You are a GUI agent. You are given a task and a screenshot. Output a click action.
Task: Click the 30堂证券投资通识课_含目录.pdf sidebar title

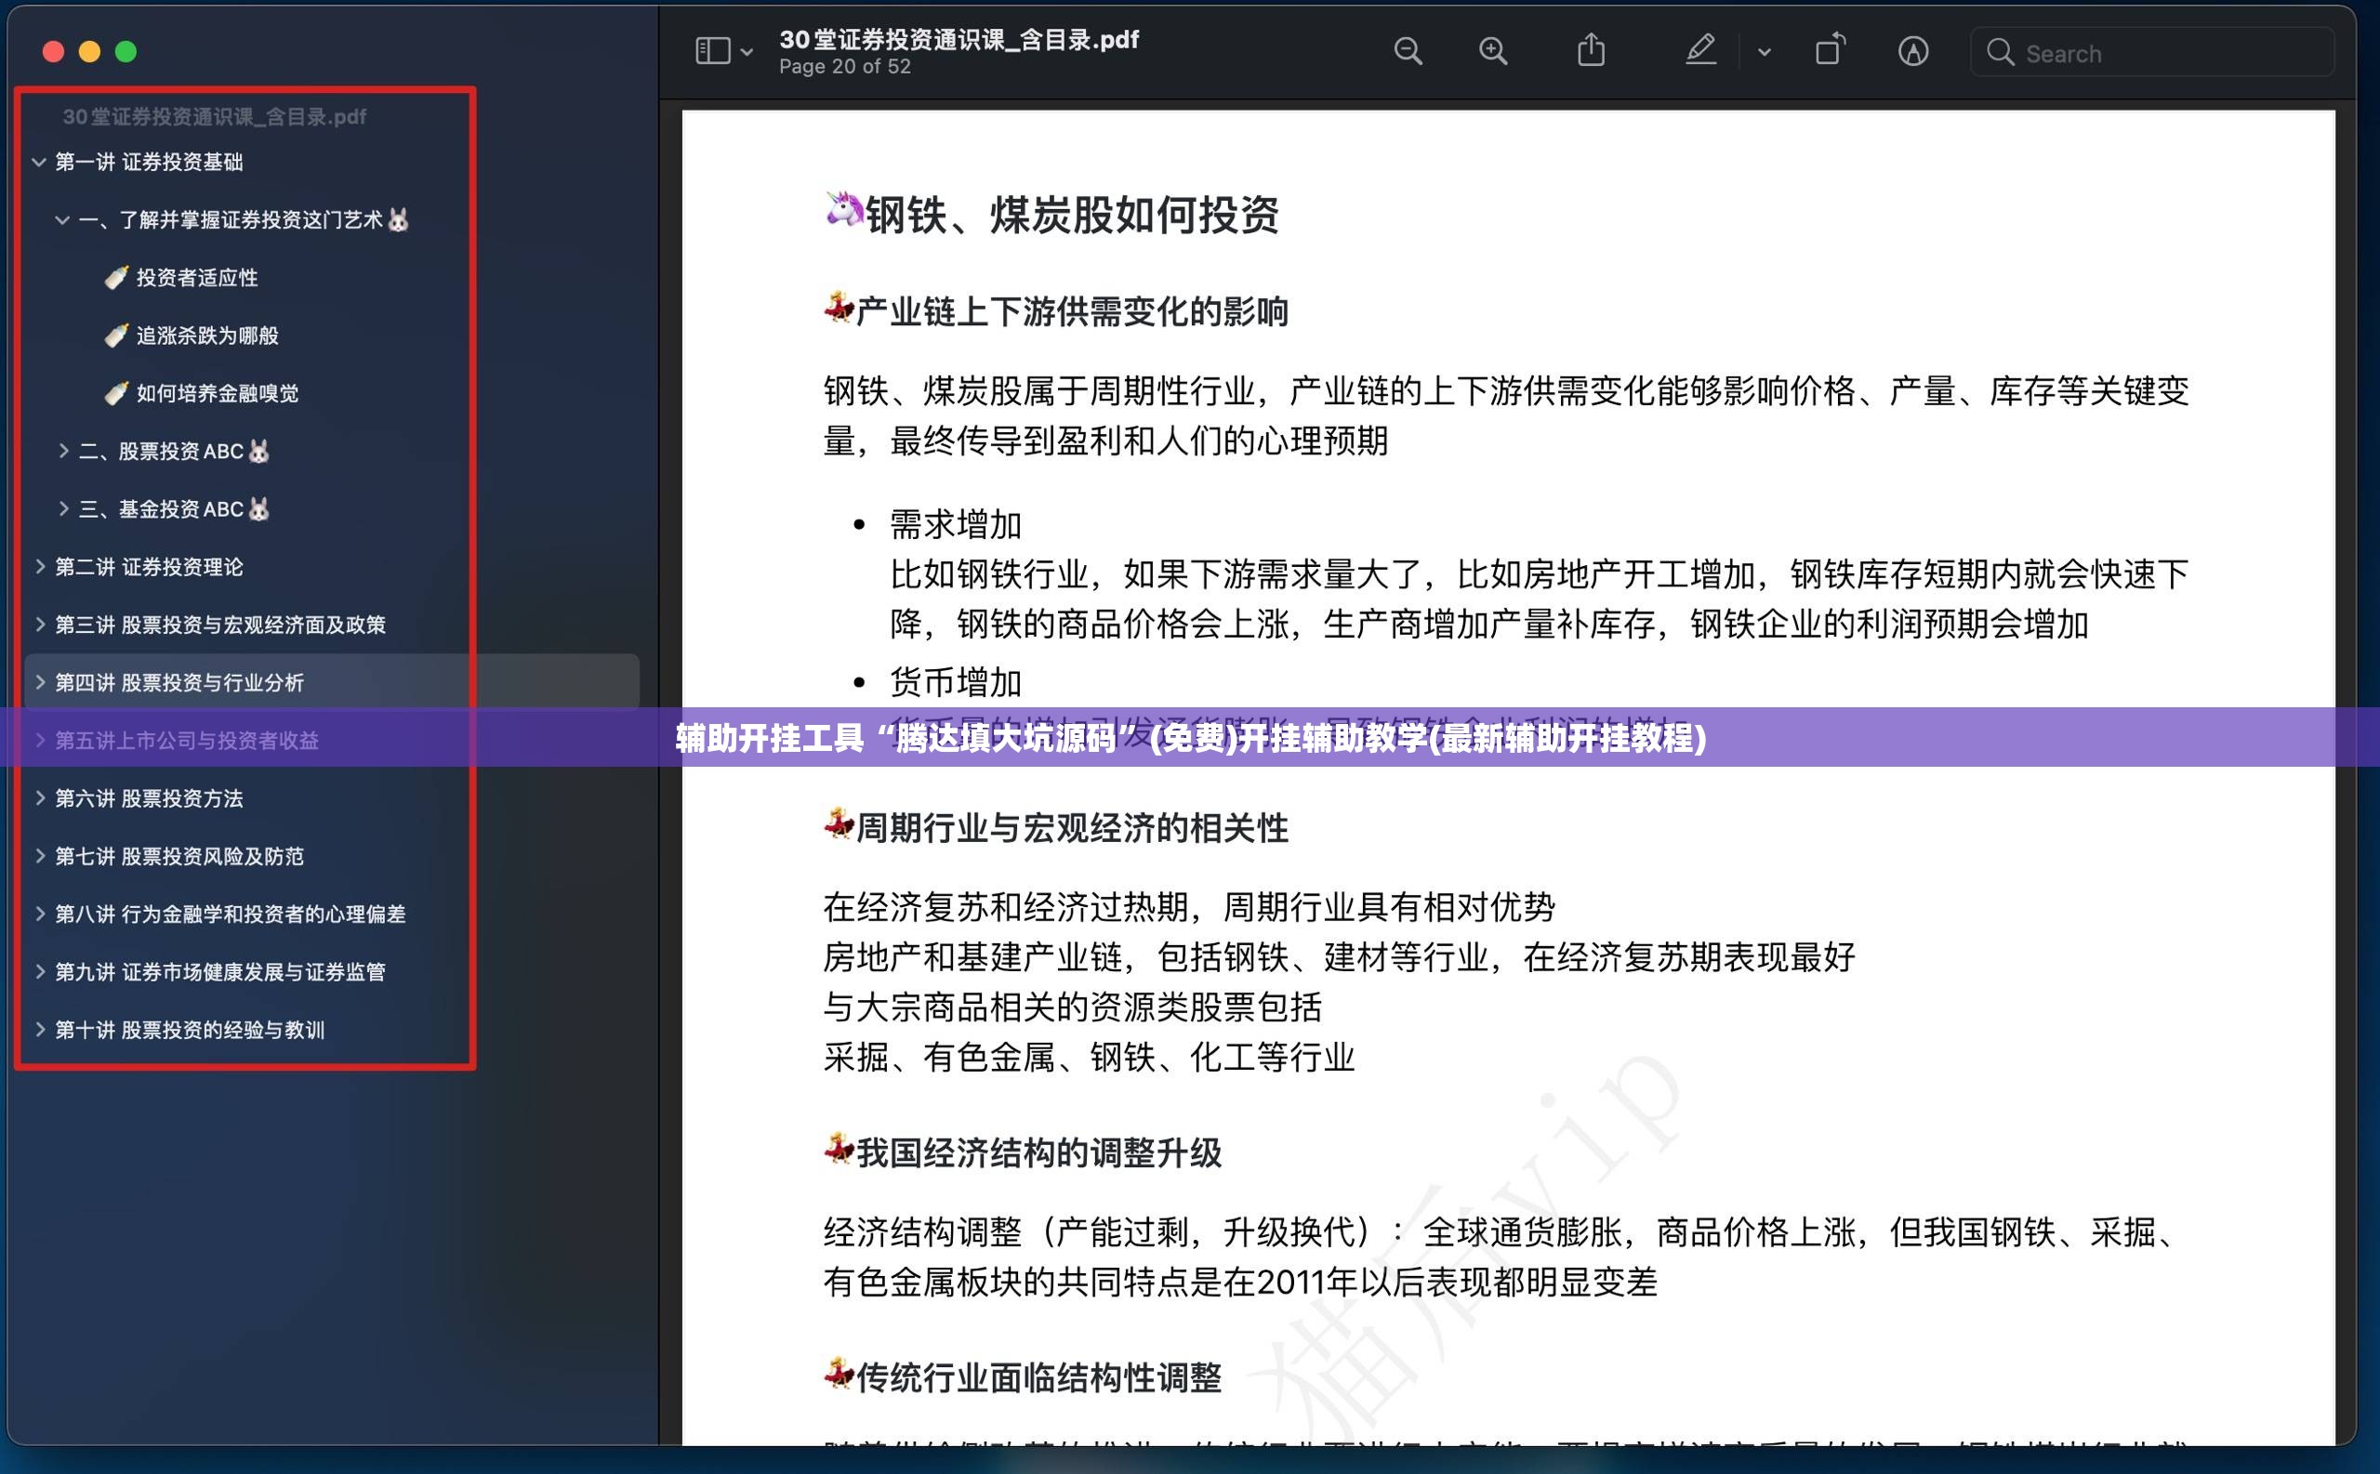215,117
